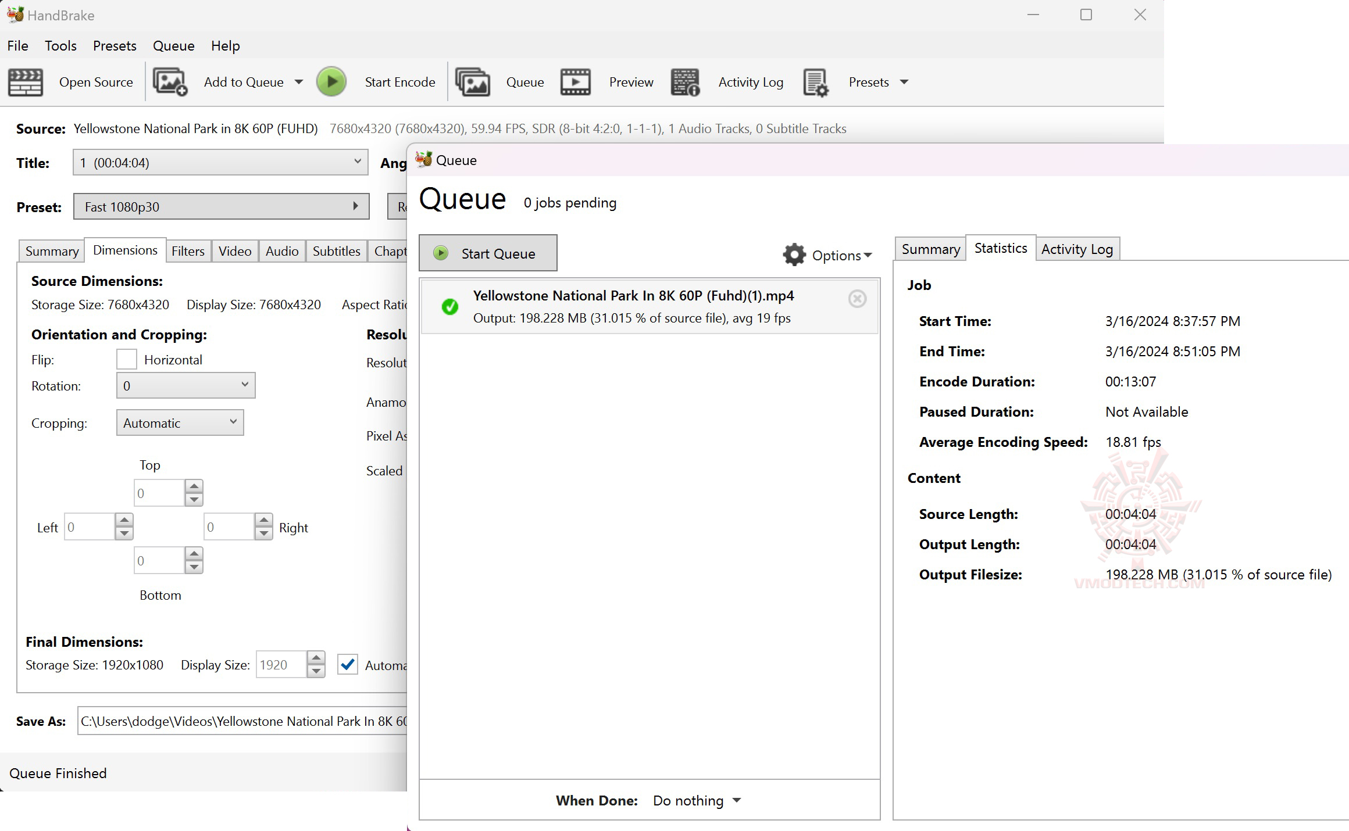Click the Presets document gear icon
Image resolution: width=1349 pixels, height=831 pixels.
point(815,82)
